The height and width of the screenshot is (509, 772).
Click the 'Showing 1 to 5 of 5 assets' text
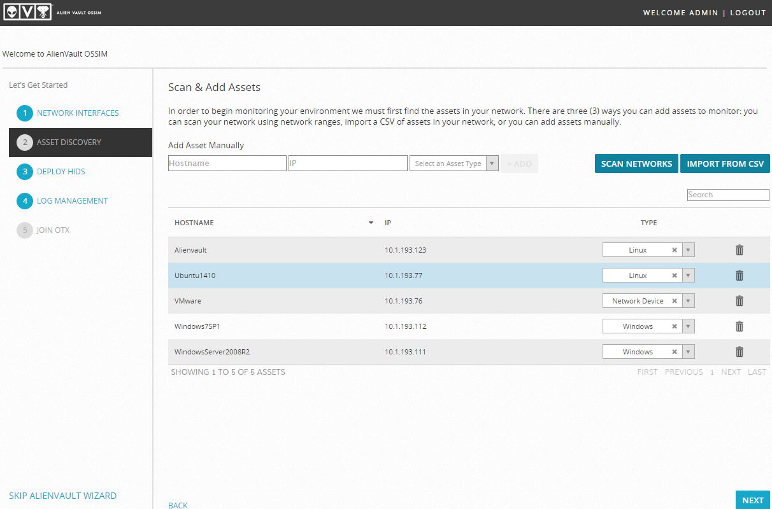point(228,372)
